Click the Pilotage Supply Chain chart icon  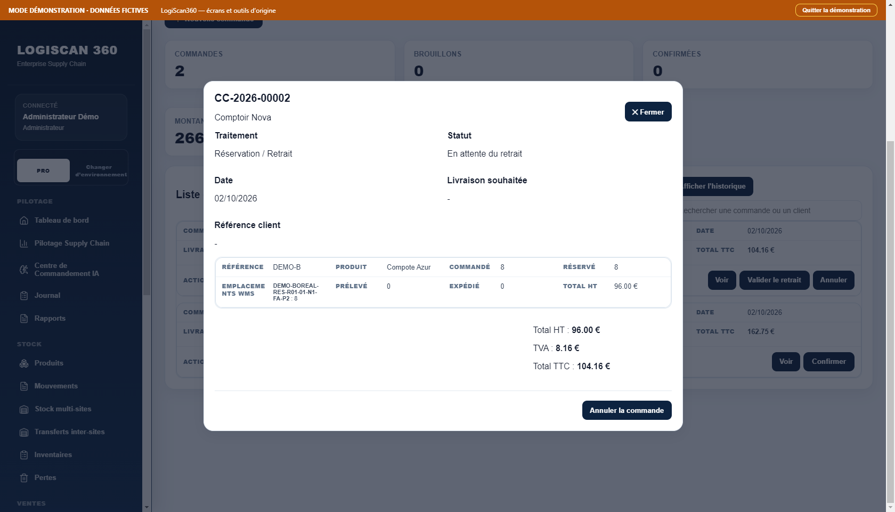(x=24, y=243)
